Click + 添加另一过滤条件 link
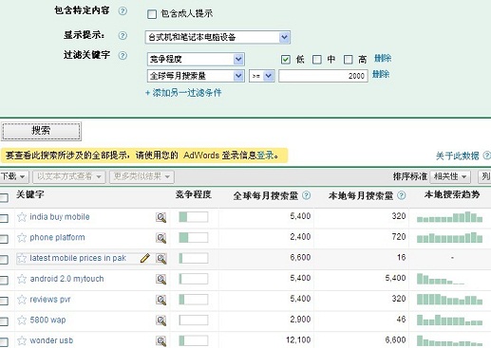This screenshot has width=491, height=348. pyautogui.click(x=183, y=93)
